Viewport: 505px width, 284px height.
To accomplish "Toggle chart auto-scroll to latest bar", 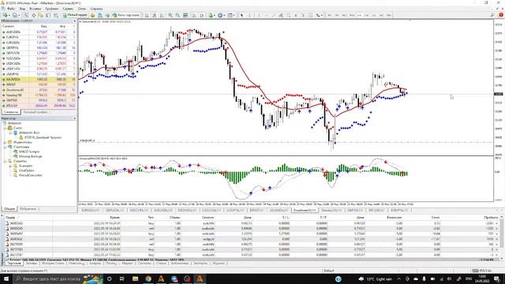I will coord(194,15).
